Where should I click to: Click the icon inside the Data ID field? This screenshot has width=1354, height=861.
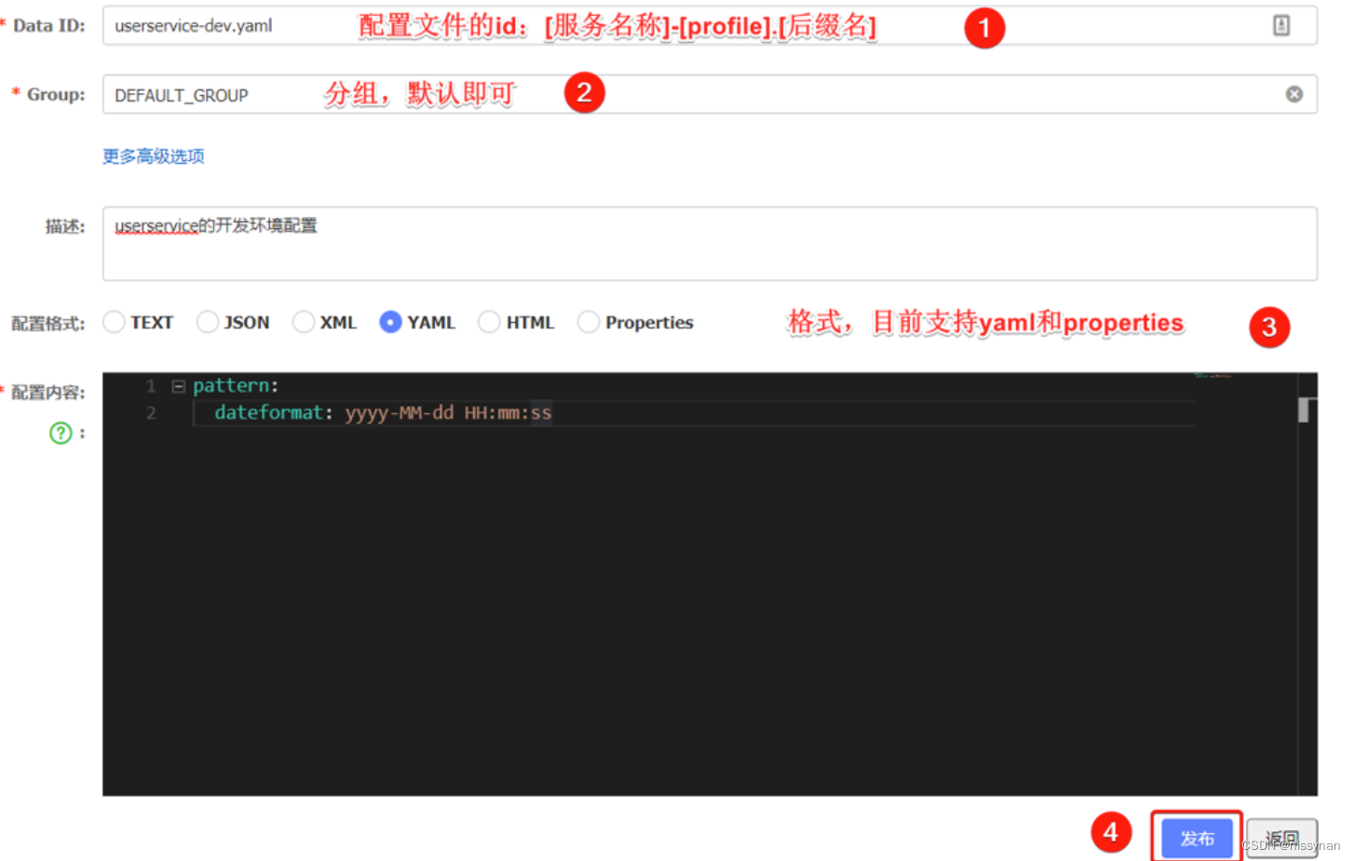(1281, 26)
